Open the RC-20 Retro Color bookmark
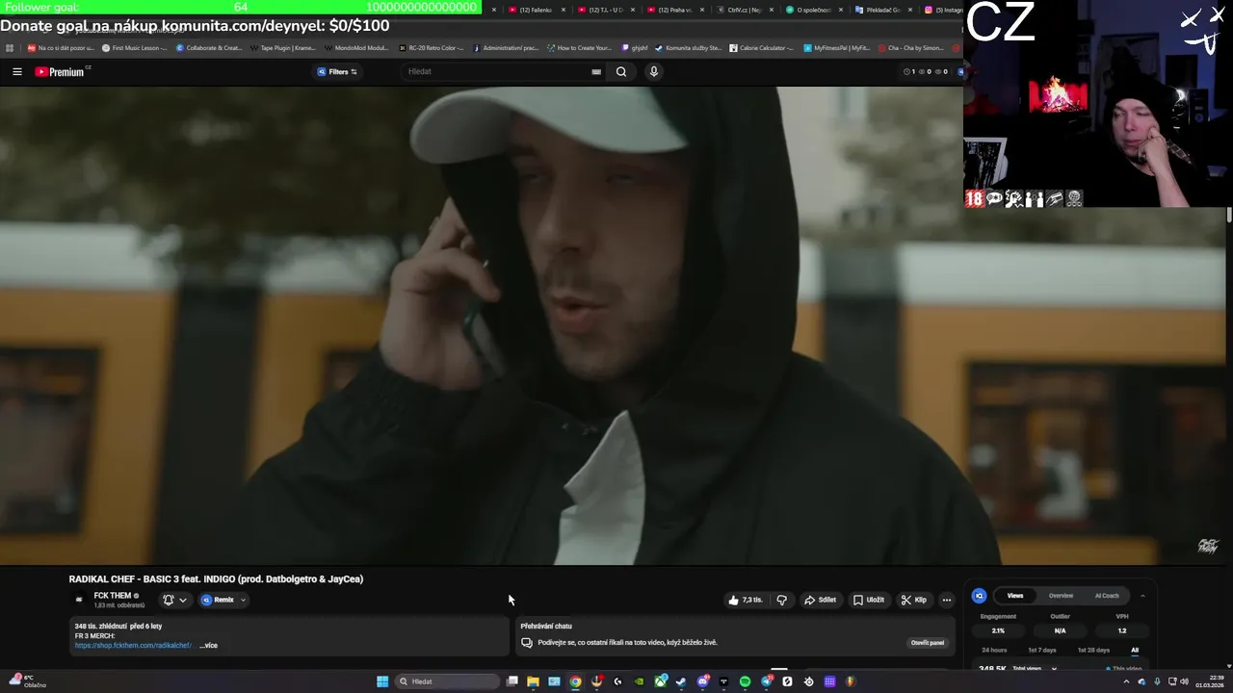 coord(432,47)
